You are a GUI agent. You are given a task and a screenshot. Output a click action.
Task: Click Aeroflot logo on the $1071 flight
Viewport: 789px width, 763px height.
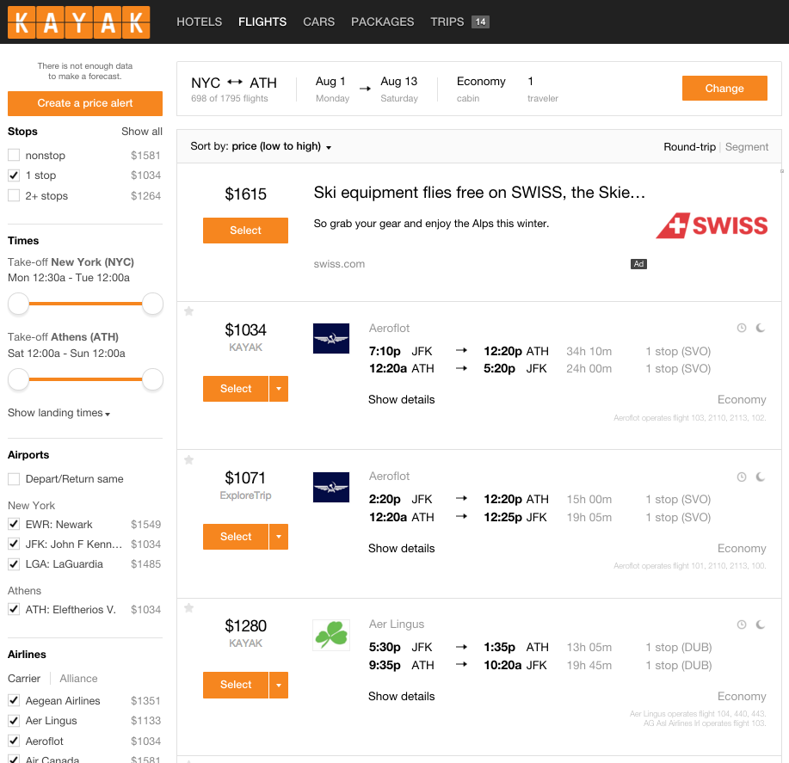331,488
